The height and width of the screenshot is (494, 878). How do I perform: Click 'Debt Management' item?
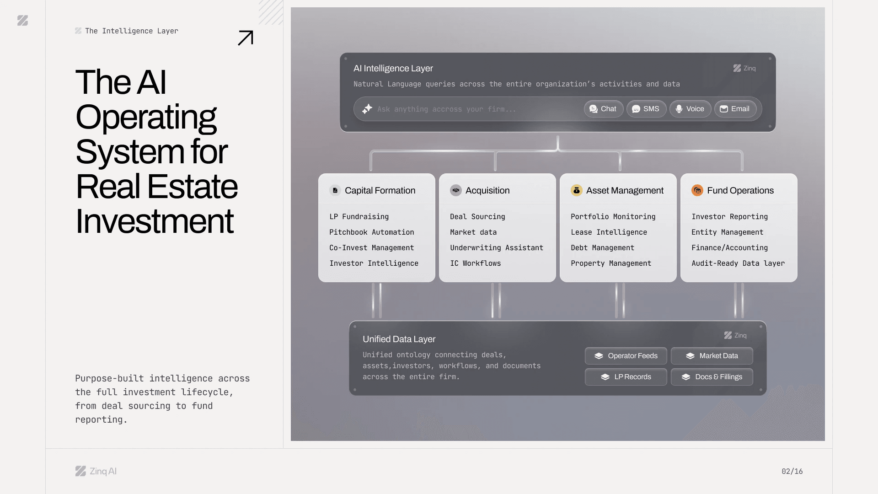603,248
